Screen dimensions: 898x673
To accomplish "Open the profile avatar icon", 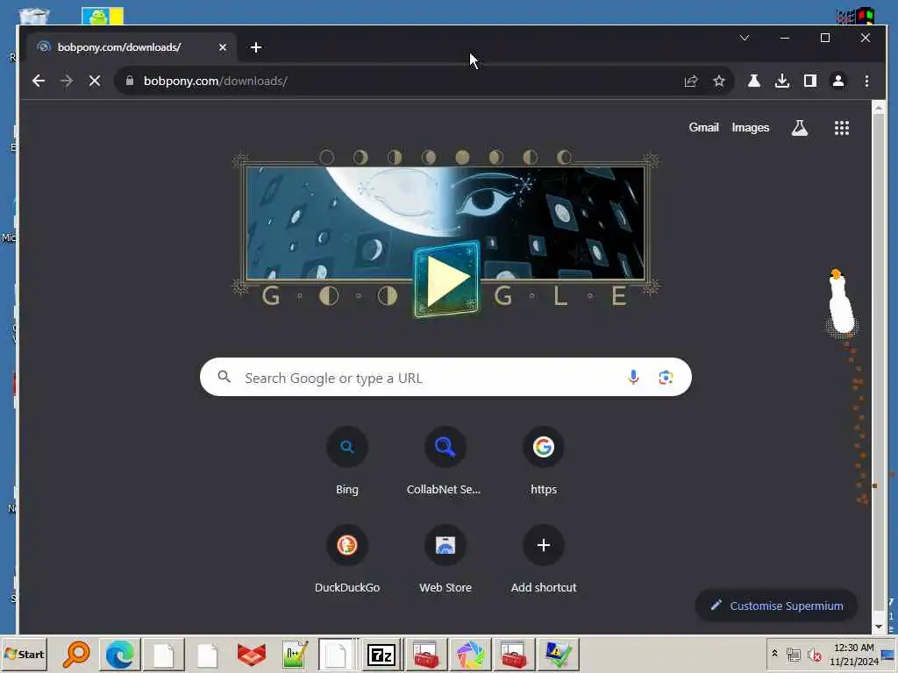I will point(837,81).
